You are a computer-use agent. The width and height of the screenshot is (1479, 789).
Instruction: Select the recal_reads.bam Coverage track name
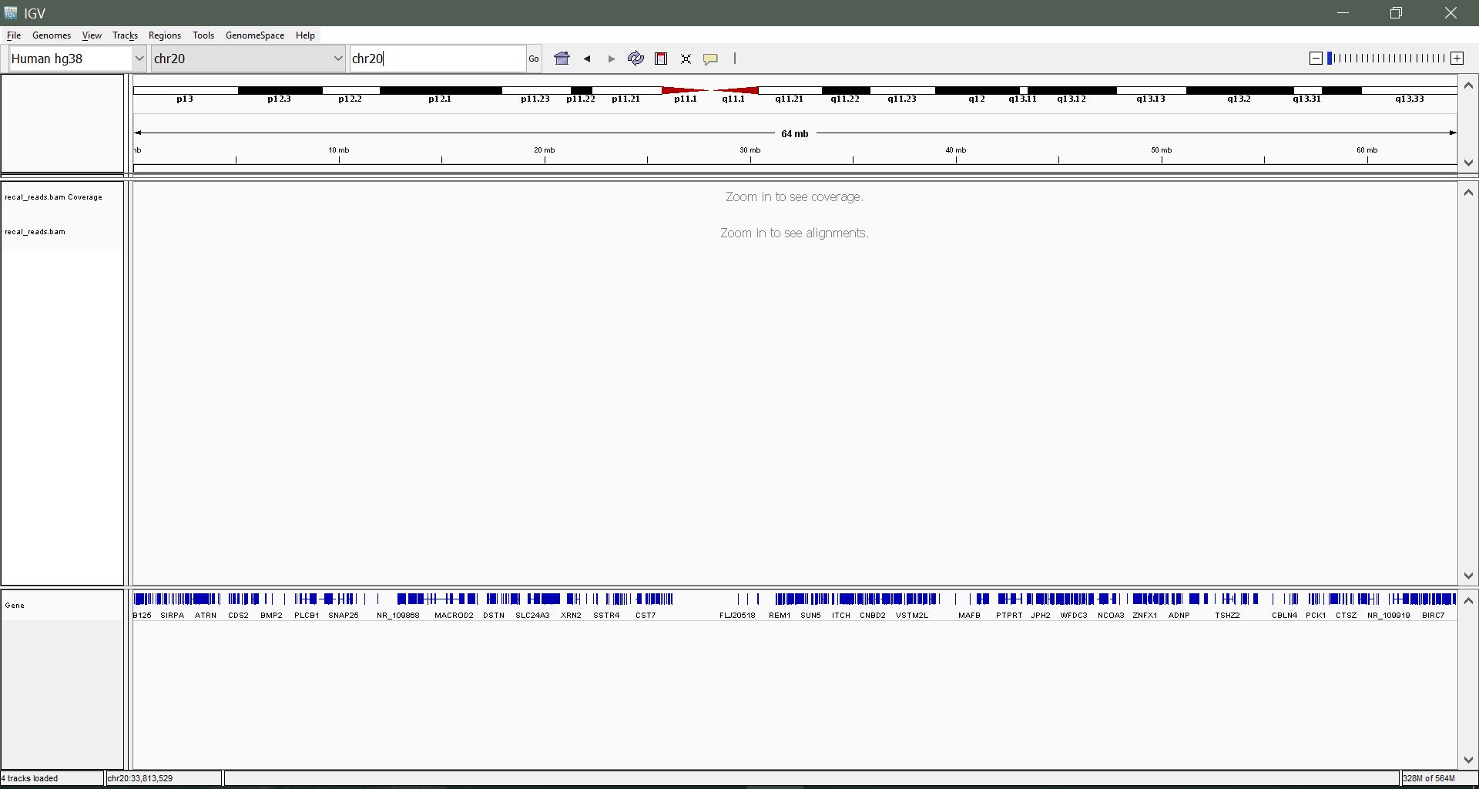(x=53, y=197)
